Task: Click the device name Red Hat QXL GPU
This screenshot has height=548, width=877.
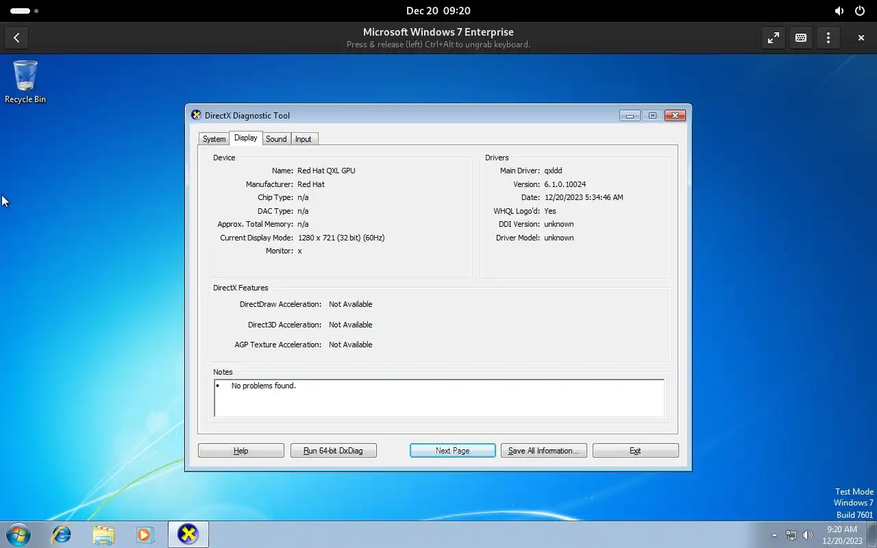Action: [x=326, y=171]
